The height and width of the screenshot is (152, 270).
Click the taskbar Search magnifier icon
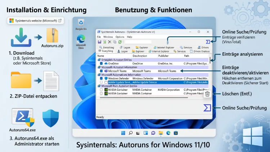click(x=131, y=133)
